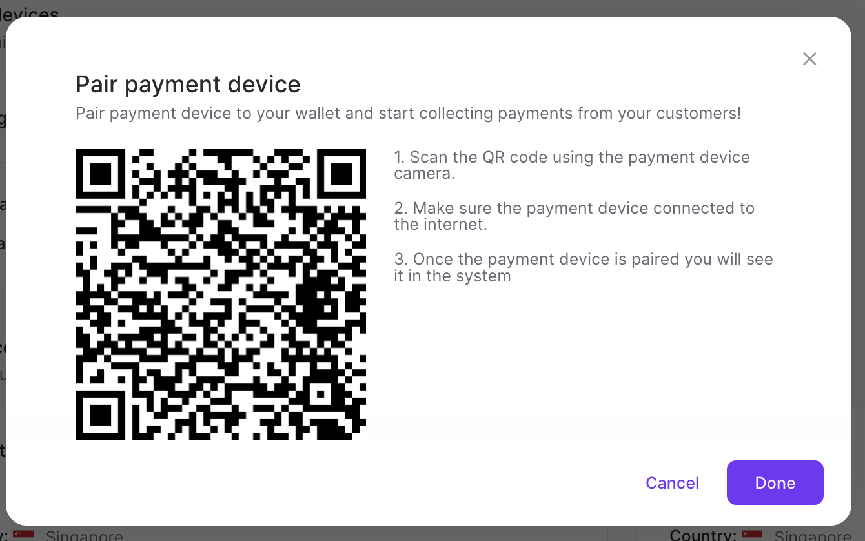This screenshot has width=865, height=541.
Task: Click the Singapore flag icon at bottom left
Action: (24, 533)
